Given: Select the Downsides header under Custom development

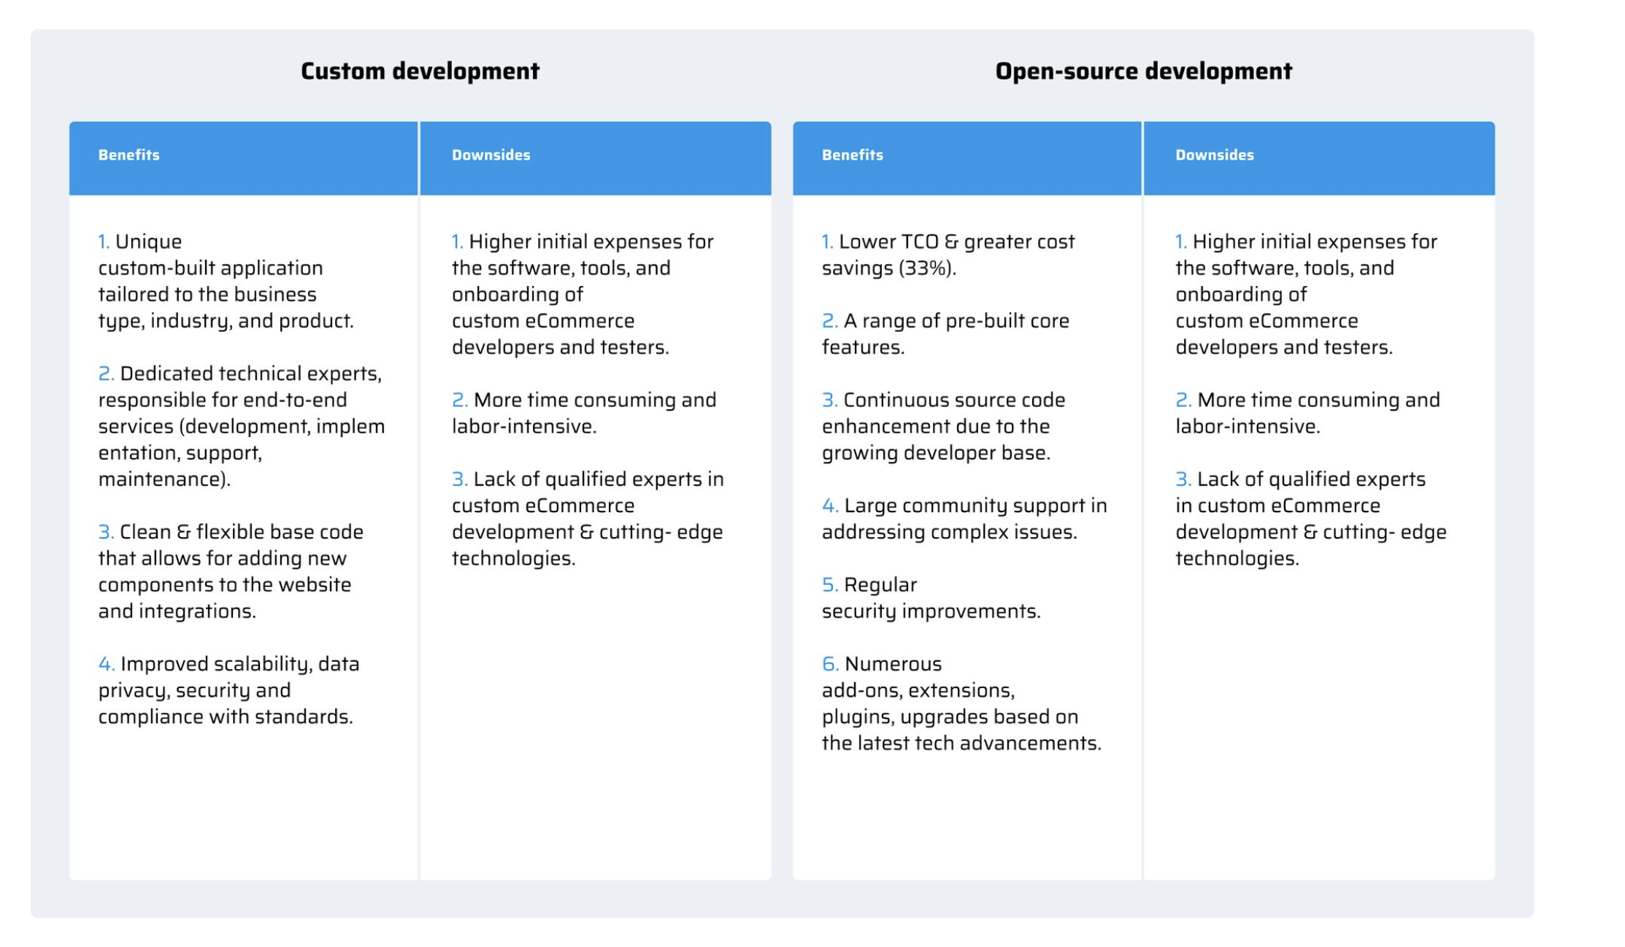Looking at the screenshot, I should point(491,155).
